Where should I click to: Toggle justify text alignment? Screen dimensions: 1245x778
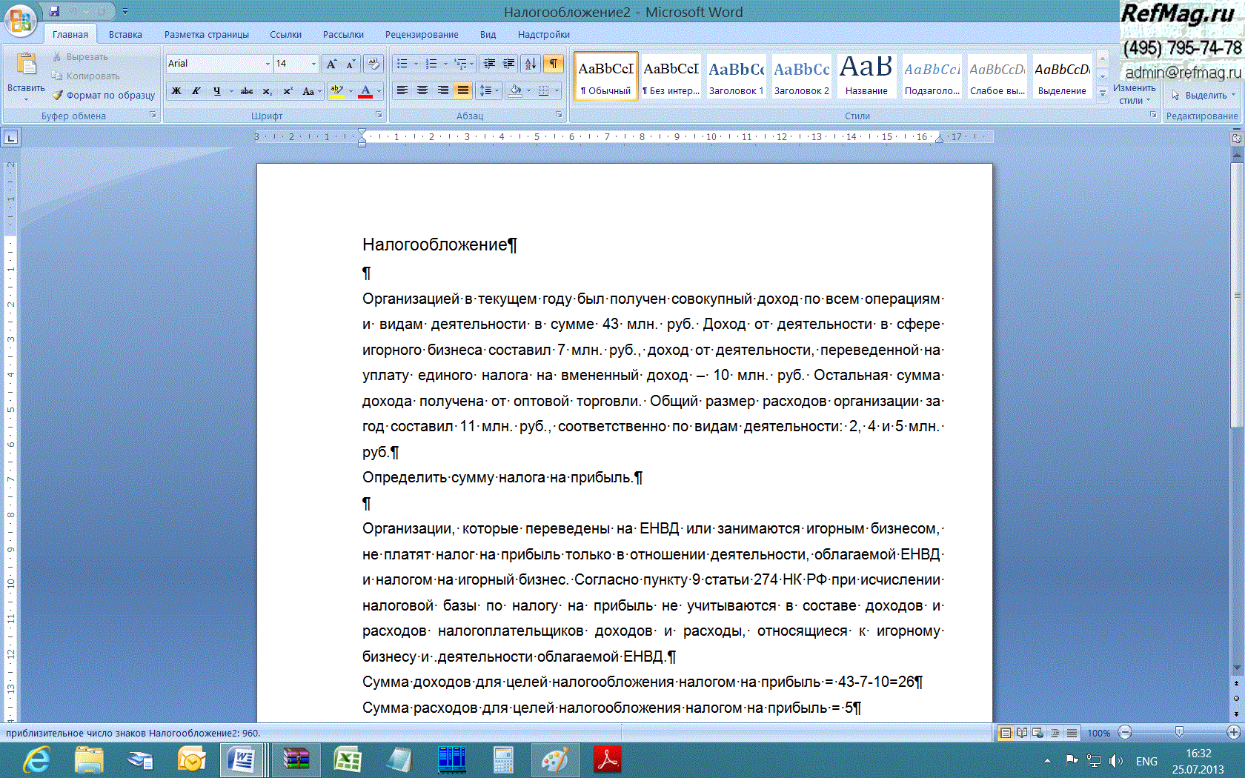[x=463, y=90]
